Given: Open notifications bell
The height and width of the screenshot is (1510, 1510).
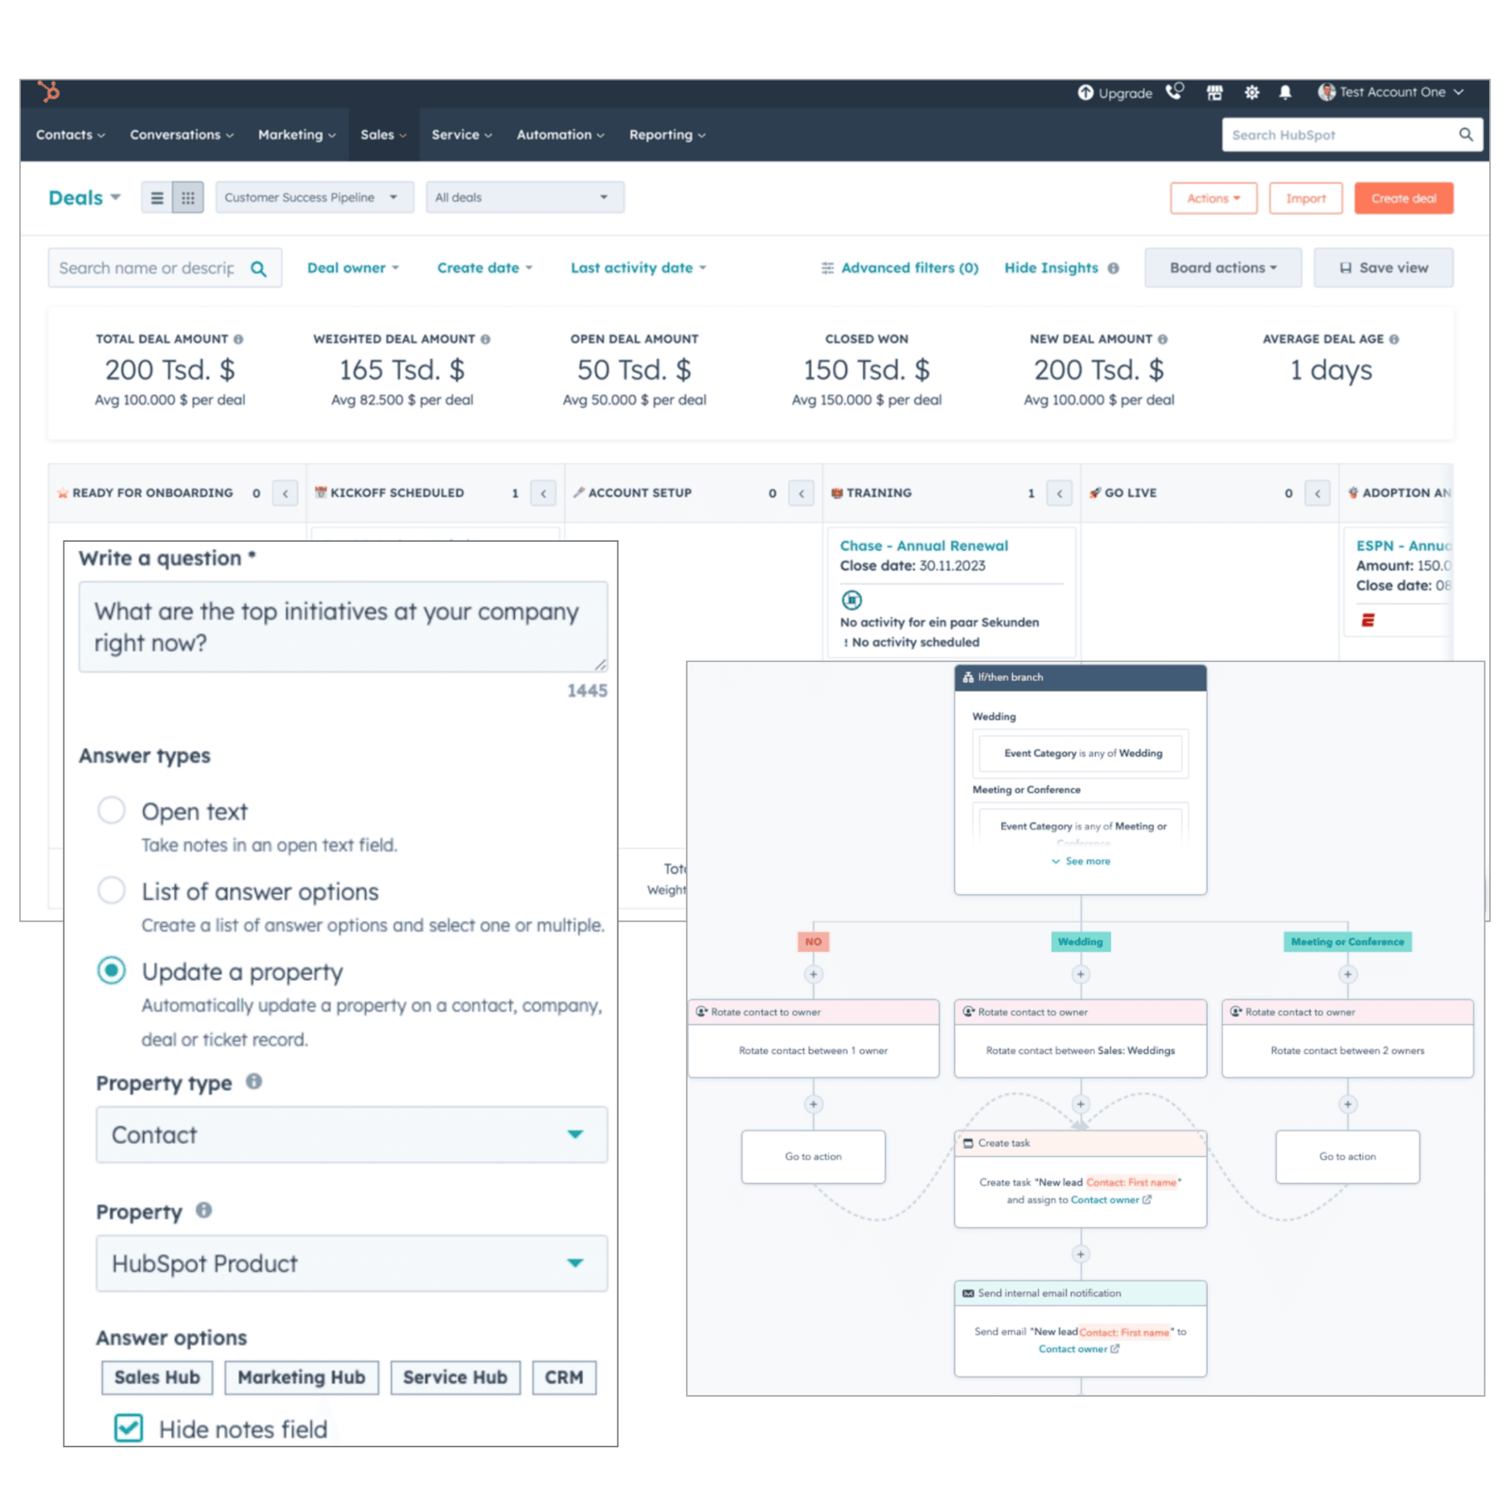Looking at the screenshot, I should point(1285,92).
